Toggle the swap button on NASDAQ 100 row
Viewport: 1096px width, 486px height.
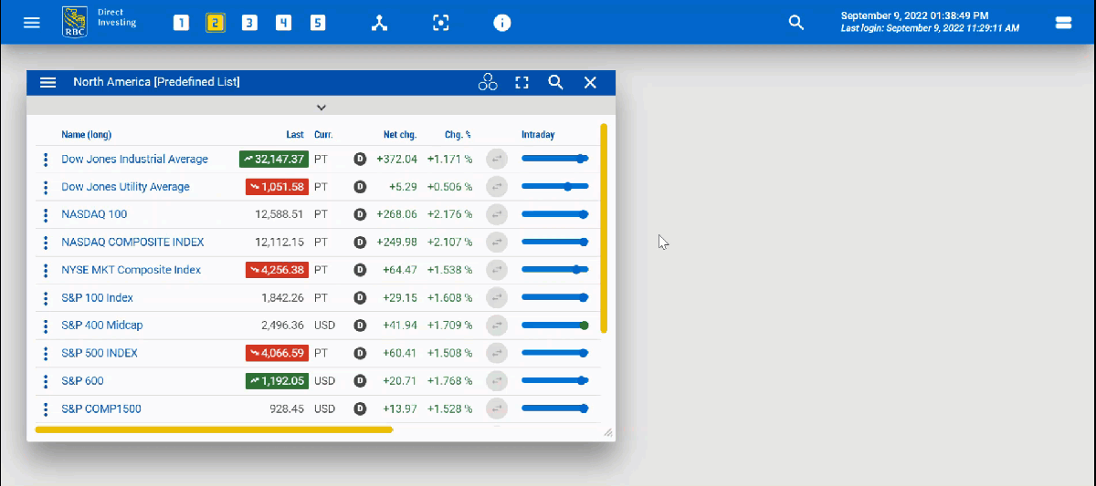[496, 214]
